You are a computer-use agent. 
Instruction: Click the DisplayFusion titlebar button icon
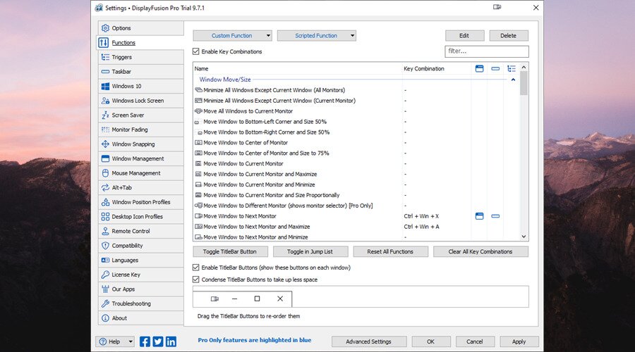[497, 7]
